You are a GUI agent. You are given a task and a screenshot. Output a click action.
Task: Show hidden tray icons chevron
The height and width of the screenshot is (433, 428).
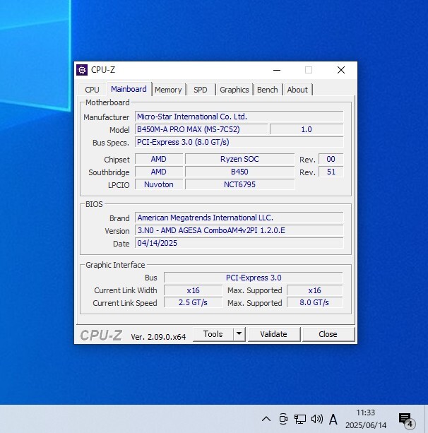pyautogui.click(x=266, y=419)
